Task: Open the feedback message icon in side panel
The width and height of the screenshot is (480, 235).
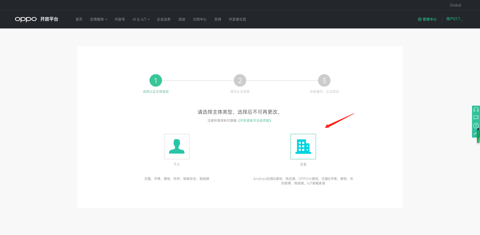Action: [476, 117]
